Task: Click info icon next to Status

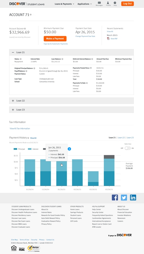Action: (x=21, y=59)
